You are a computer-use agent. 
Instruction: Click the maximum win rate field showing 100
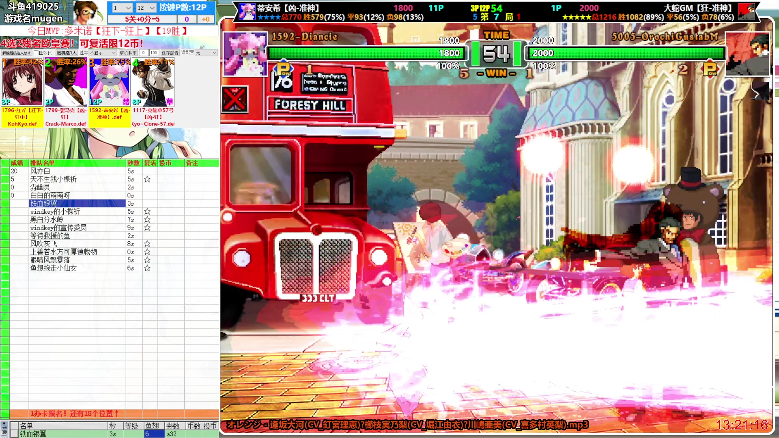[x=154, y=53]
